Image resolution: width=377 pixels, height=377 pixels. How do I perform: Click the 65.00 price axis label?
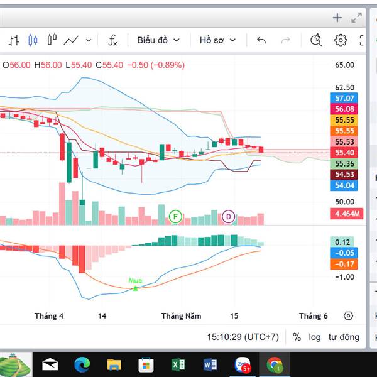click(x=344, y=65)
